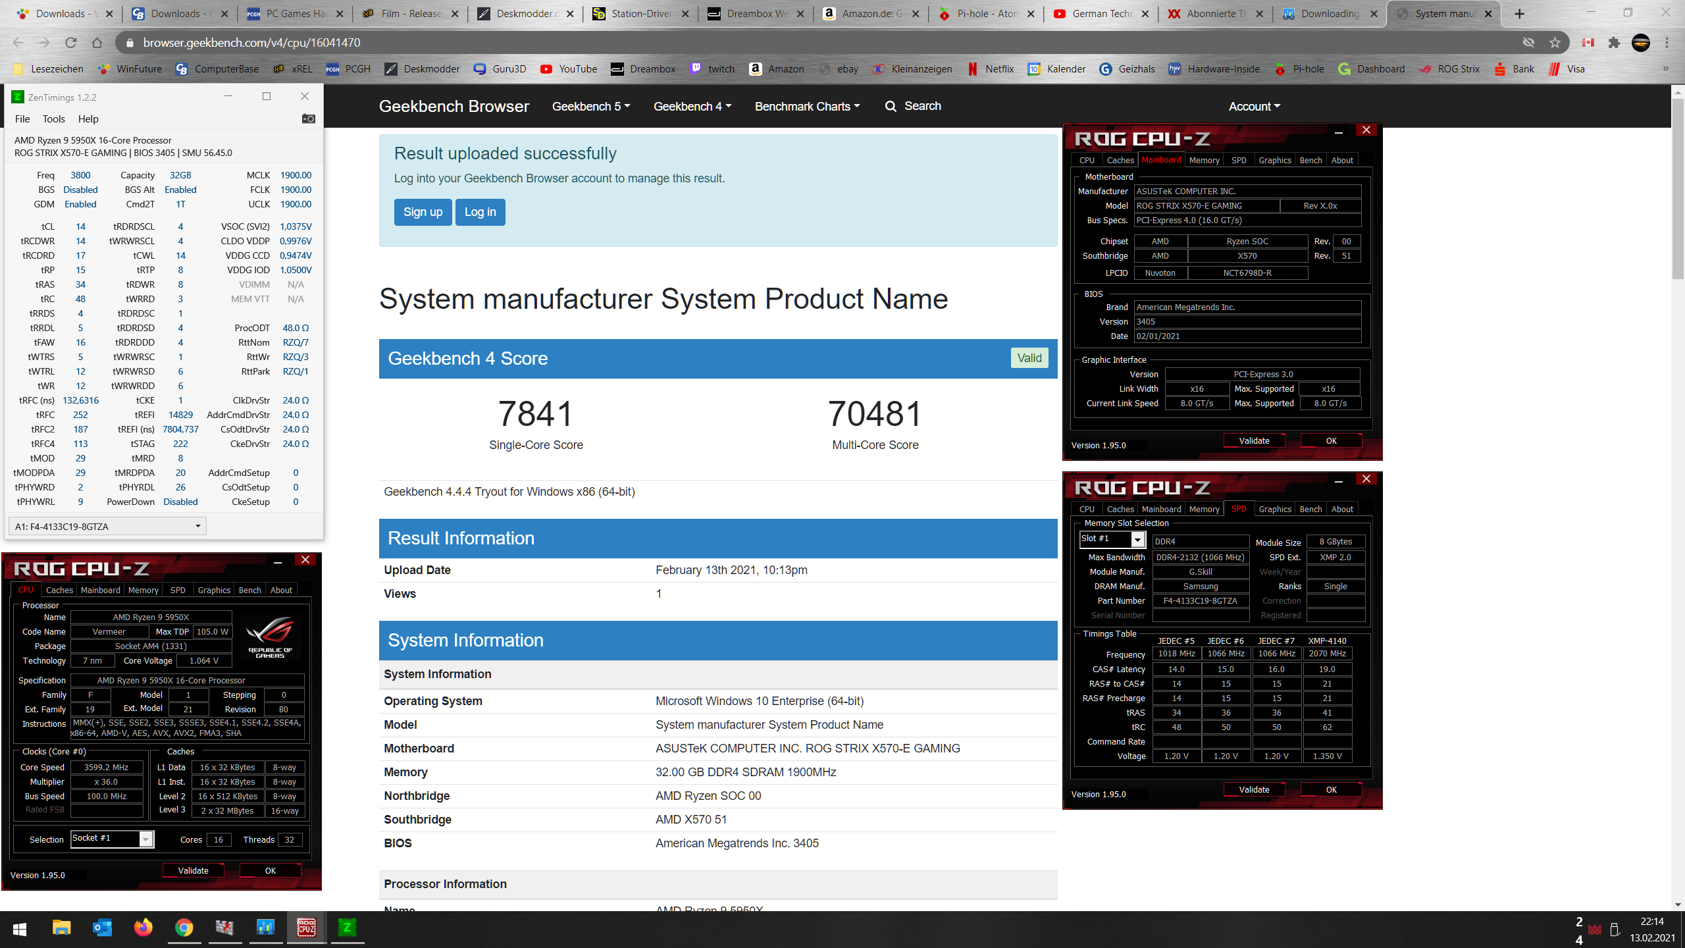Open ZenTimings Tools menu
This screenshot has width=1685, height=948.
pos(54,119)
